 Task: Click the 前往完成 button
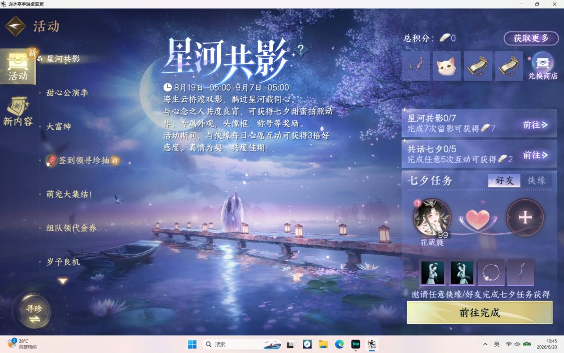tap(479, 313)
